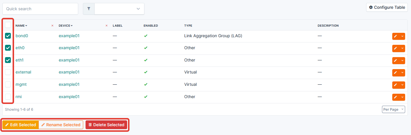Click Rename Selected button
The width and height of the screenshot is (411, 135).
61,125
